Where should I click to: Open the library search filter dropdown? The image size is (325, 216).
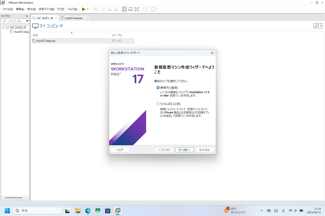[x=27, y=21]
